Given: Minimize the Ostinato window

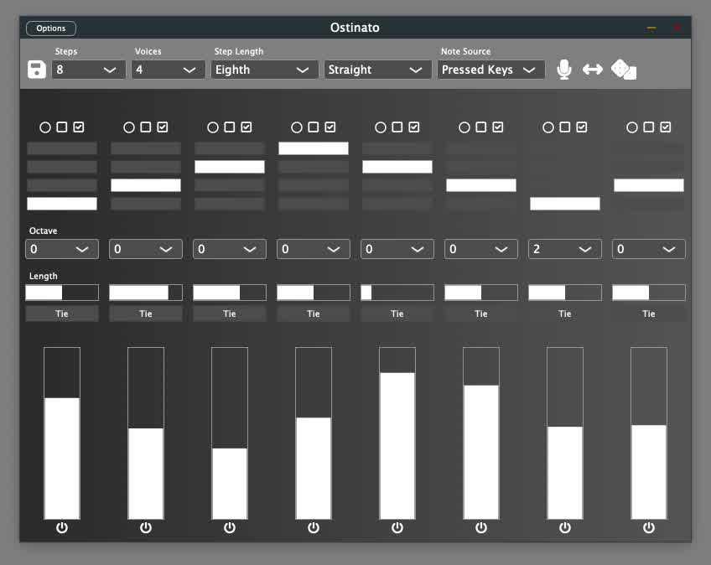Looking at the screenshot, I should [651, 29].
